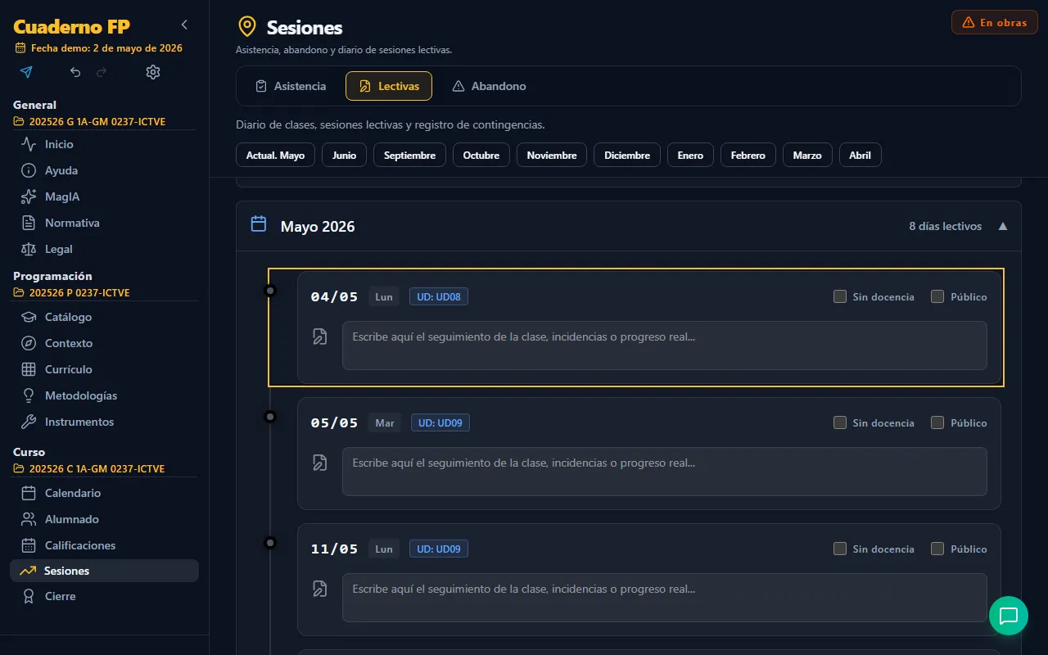This screenshot has height=655, width=1048.
Task: Click the paper plane send icon
Action: tap(26, 72)
